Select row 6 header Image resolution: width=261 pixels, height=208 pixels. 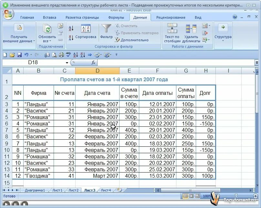click(x=7, y=124)
